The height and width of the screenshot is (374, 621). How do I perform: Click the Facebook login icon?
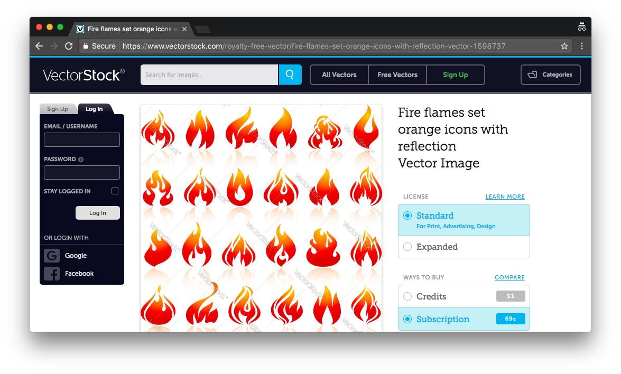52,274
